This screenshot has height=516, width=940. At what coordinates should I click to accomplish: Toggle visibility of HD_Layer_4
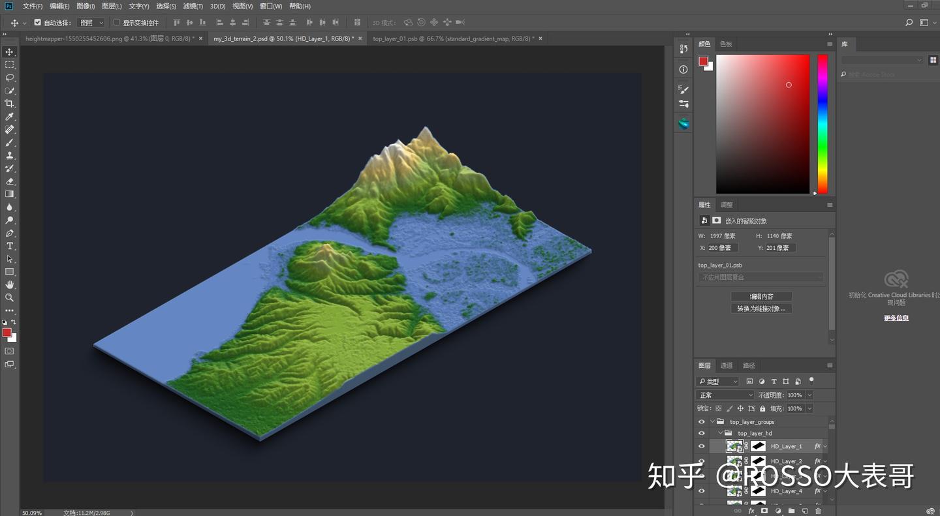[701, 491]
